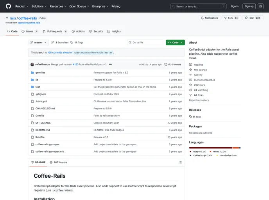The height and width of the screenshot is (200, 269).
Task: View the 3 Branches link
Action: point(60,43)
